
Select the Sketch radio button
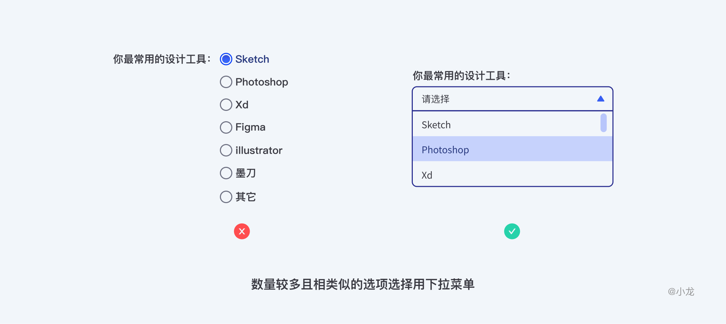[x=226, y=59]
